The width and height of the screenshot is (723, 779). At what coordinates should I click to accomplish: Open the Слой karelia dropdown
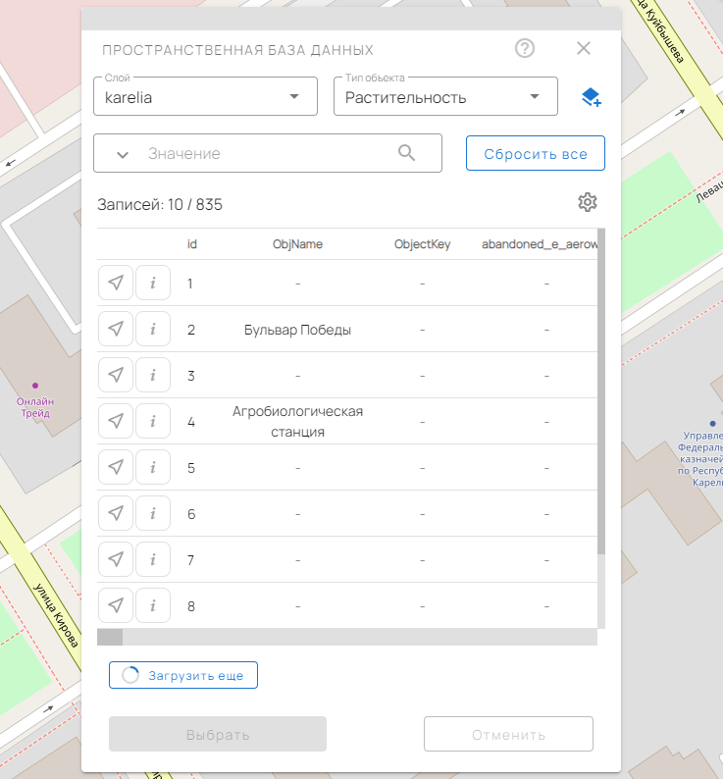point(205,97)
